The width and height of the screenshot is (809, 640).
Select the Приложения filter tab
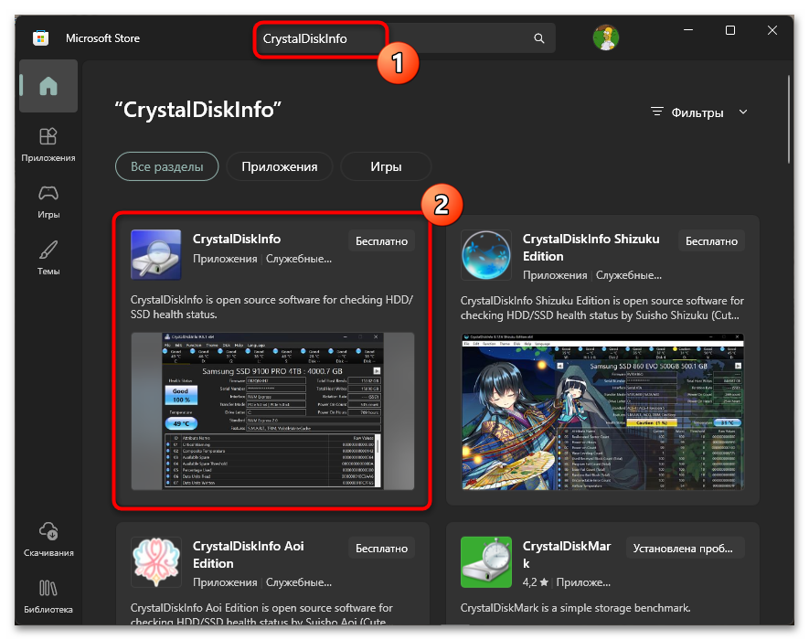pyautogui.click(x=280, y=166)
